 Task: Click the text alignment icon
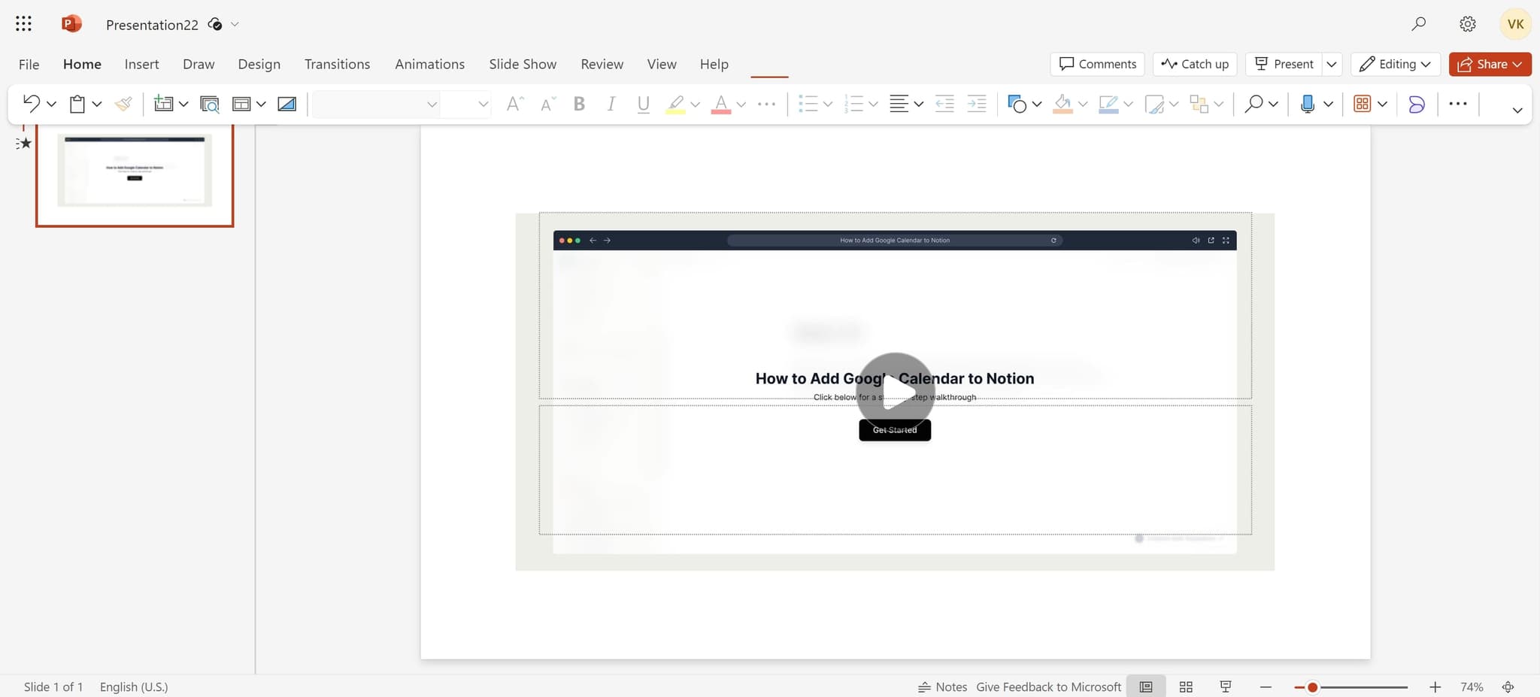[899, 104]
